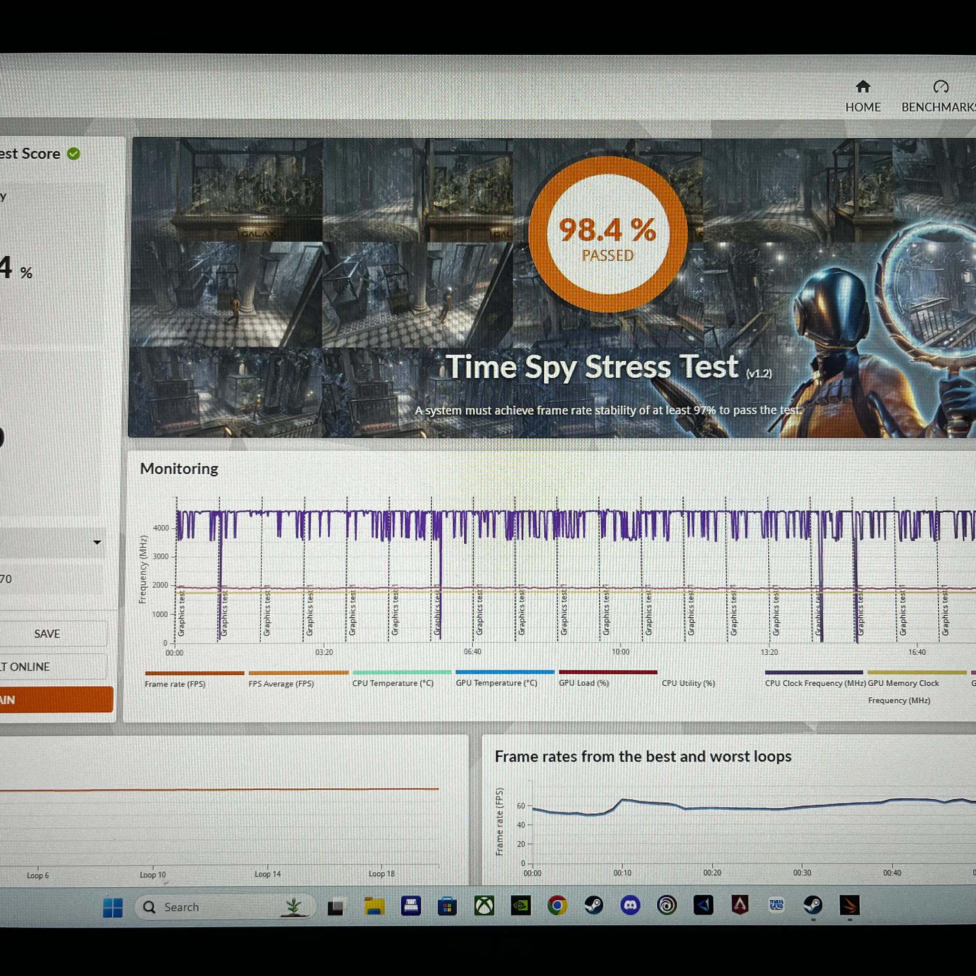Click the GPU Temperature blue color bar
This screenshot has width=976, height=976.
(505, 672)
